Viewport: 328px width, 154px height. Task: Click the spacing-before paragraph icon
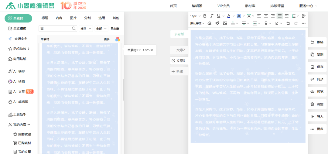point(233,23)
